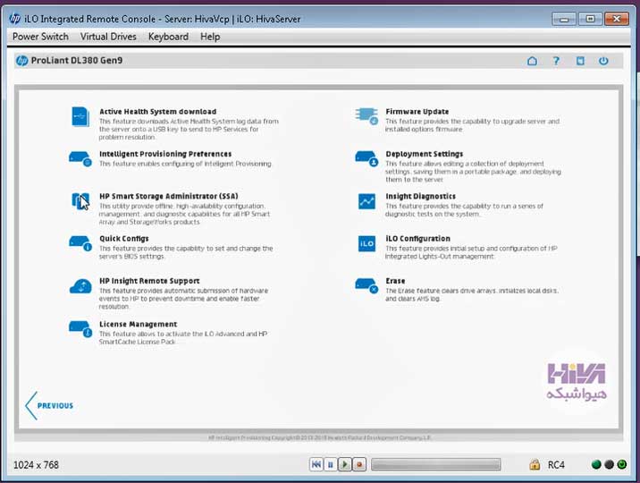Viewport: 640px width, 483px height.
Task: Select the HP Insight Remote Support icon
Action: pyautogui.click(x=80, y=286)
